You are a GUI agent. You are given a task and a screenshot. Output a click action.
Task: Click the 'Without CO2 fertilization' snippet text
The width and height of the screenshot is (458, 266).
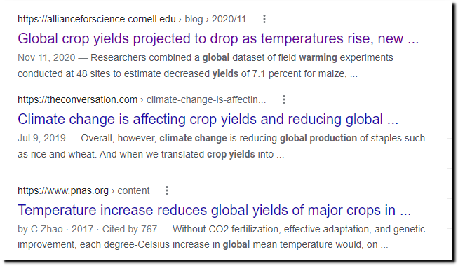click(x=225, y=229)
